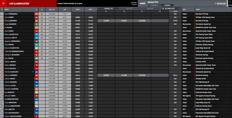Select rider Cameron BEAUBIER

coord(12,55)
